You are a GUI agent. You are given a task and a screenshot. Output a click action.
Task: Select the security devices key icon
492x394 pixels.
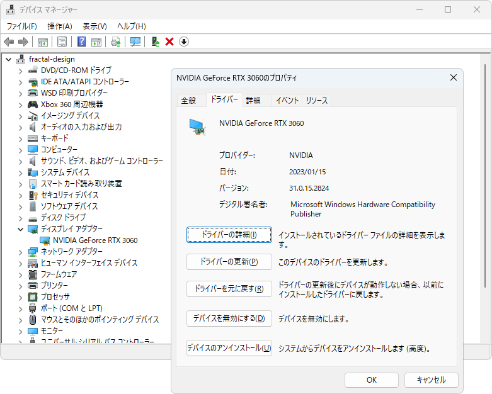click(x=33, y=195)
